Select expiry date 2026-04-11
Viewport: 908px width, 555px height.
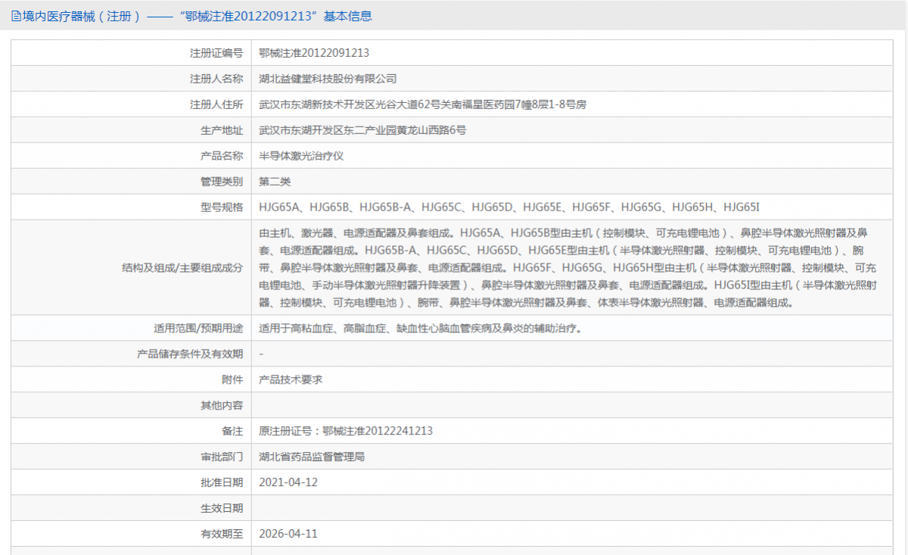(288, 534)
